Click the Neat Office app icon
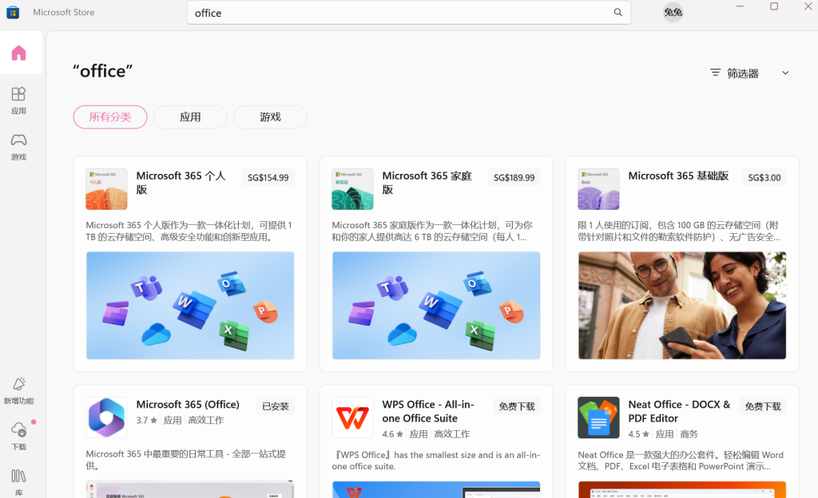This screenshot has height=498, width=818. click(x=598, y=417)
